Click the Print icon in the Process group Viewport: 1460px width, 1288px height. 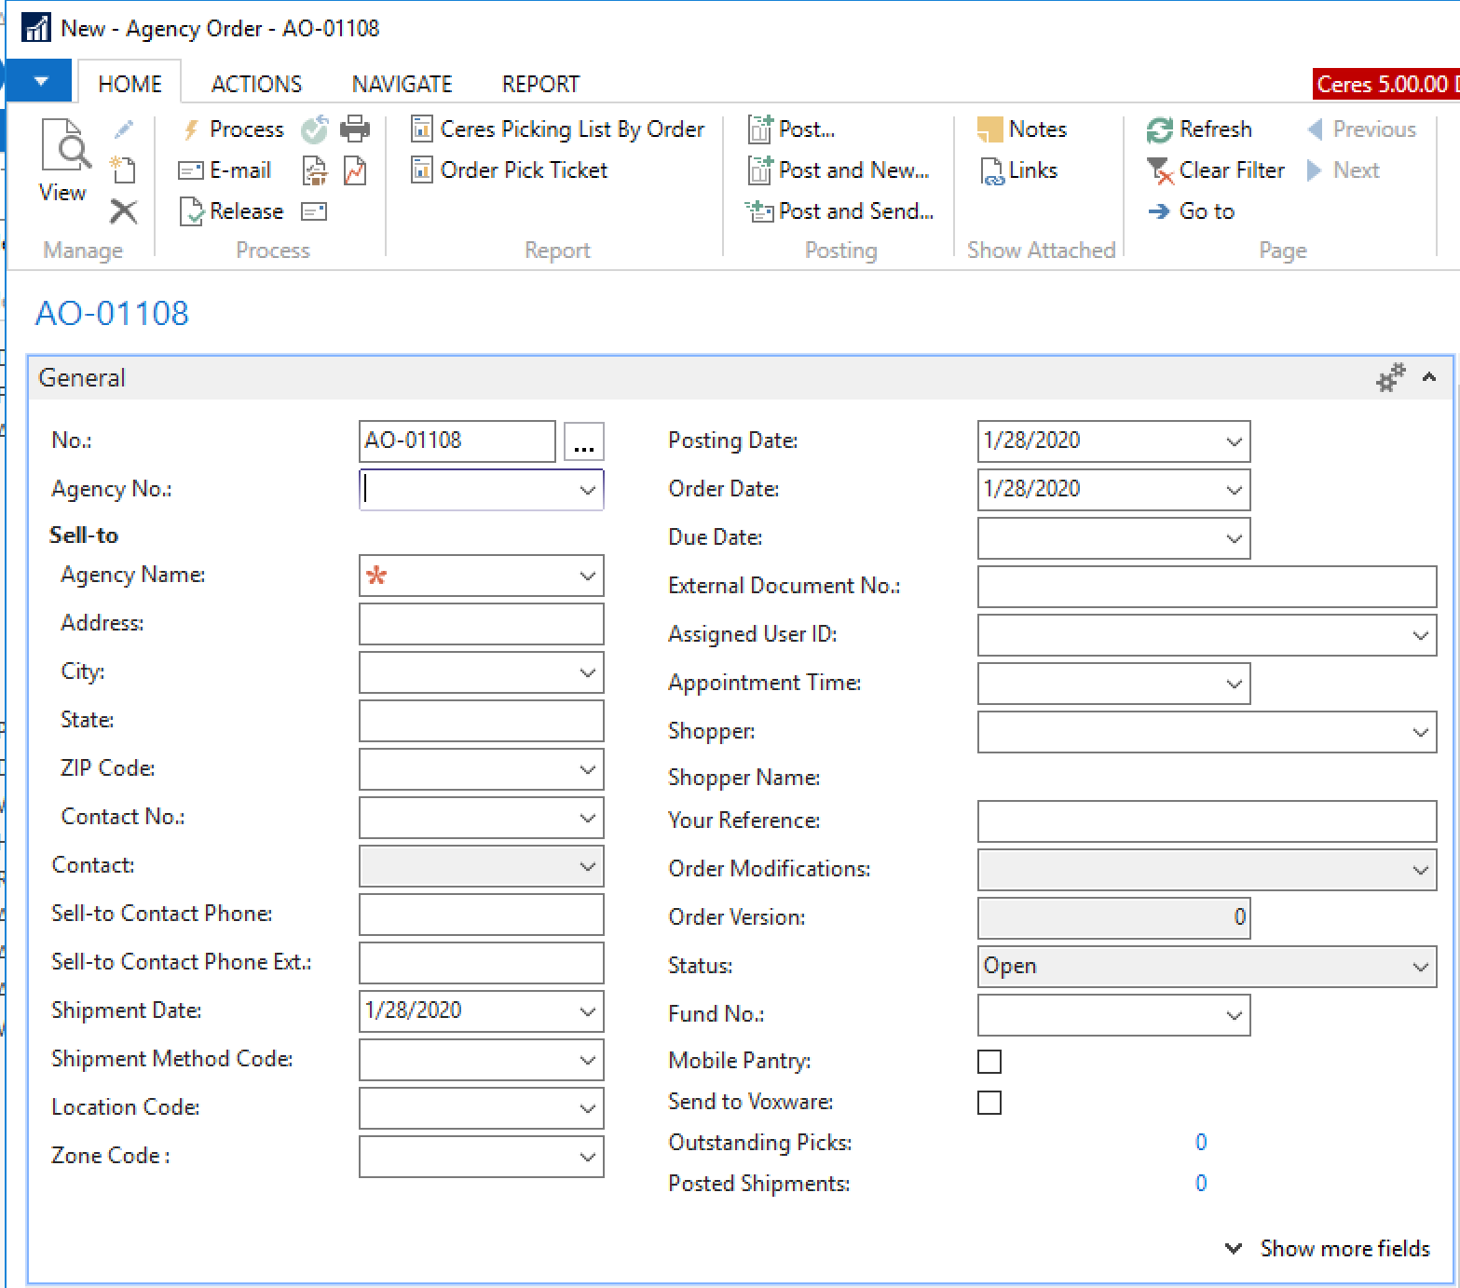[355, 129]
